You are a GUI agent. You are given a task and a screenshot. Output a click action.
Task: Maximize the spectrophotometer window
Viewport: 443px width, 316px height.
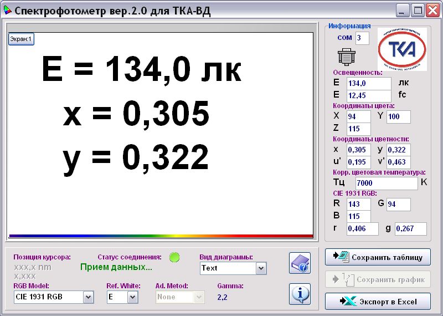pyautogui.click(x=418, y=10)
